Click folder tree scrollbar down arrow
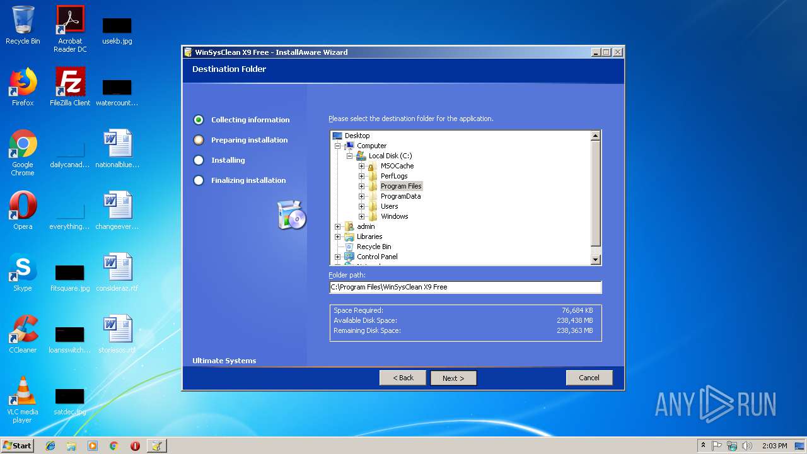This screenshot has width=807, height=454. [595, 259]
